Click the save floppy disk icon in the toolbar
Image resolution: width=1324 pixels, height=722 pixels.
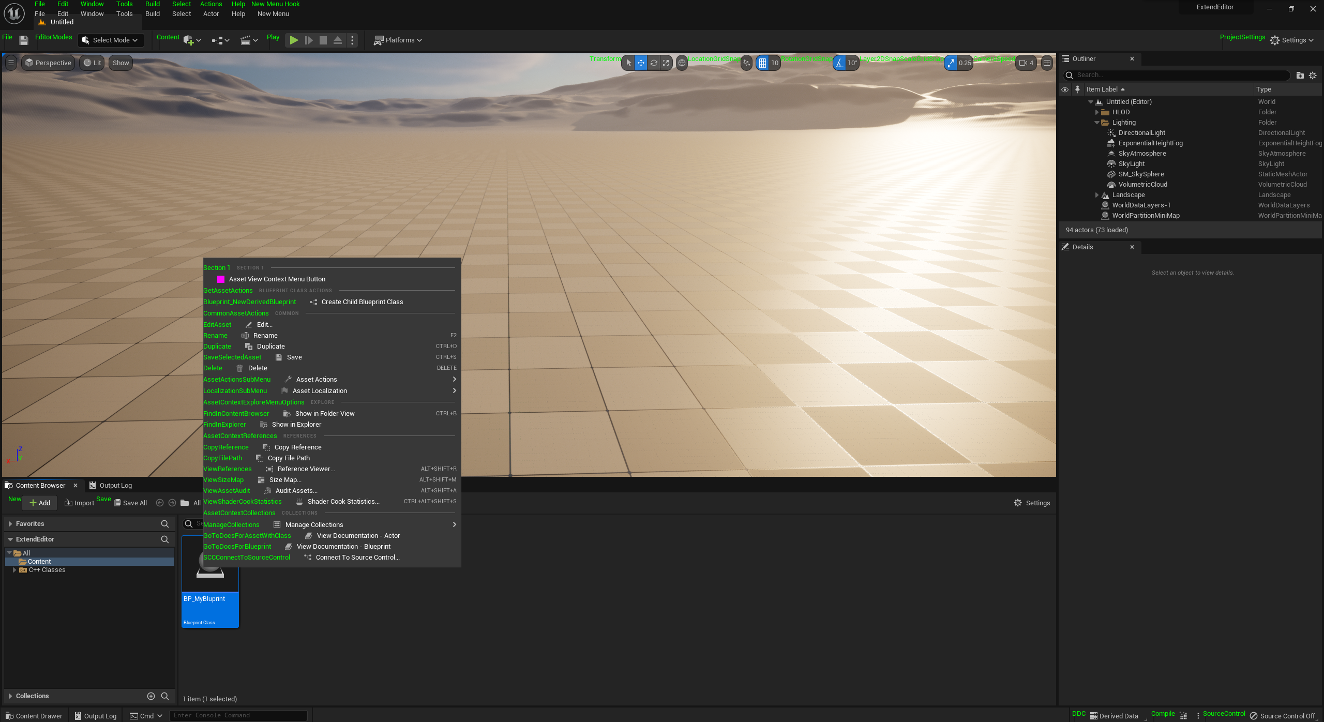[x=23, y=40]
